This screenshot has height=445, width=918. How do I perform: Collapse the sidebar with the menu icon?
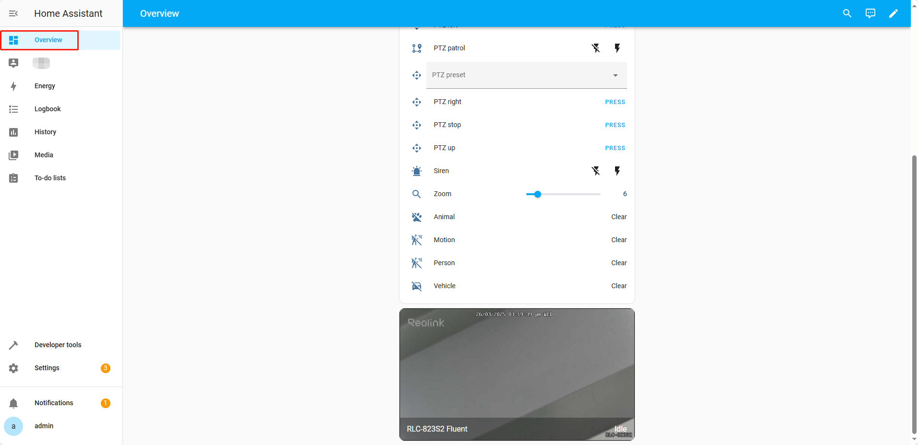tap(13, 13)
